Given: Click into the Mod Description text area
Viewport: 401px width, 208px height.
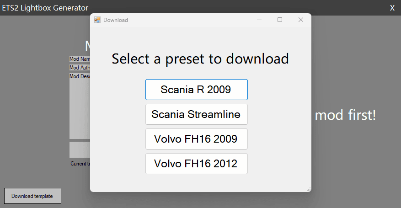Looking at the screenshot, I should (x=80, y=106).
